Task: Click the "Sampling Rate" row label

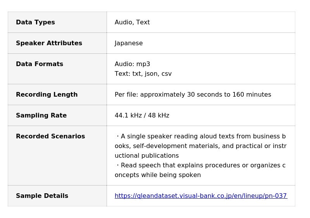Action: (x=41, y=116)
